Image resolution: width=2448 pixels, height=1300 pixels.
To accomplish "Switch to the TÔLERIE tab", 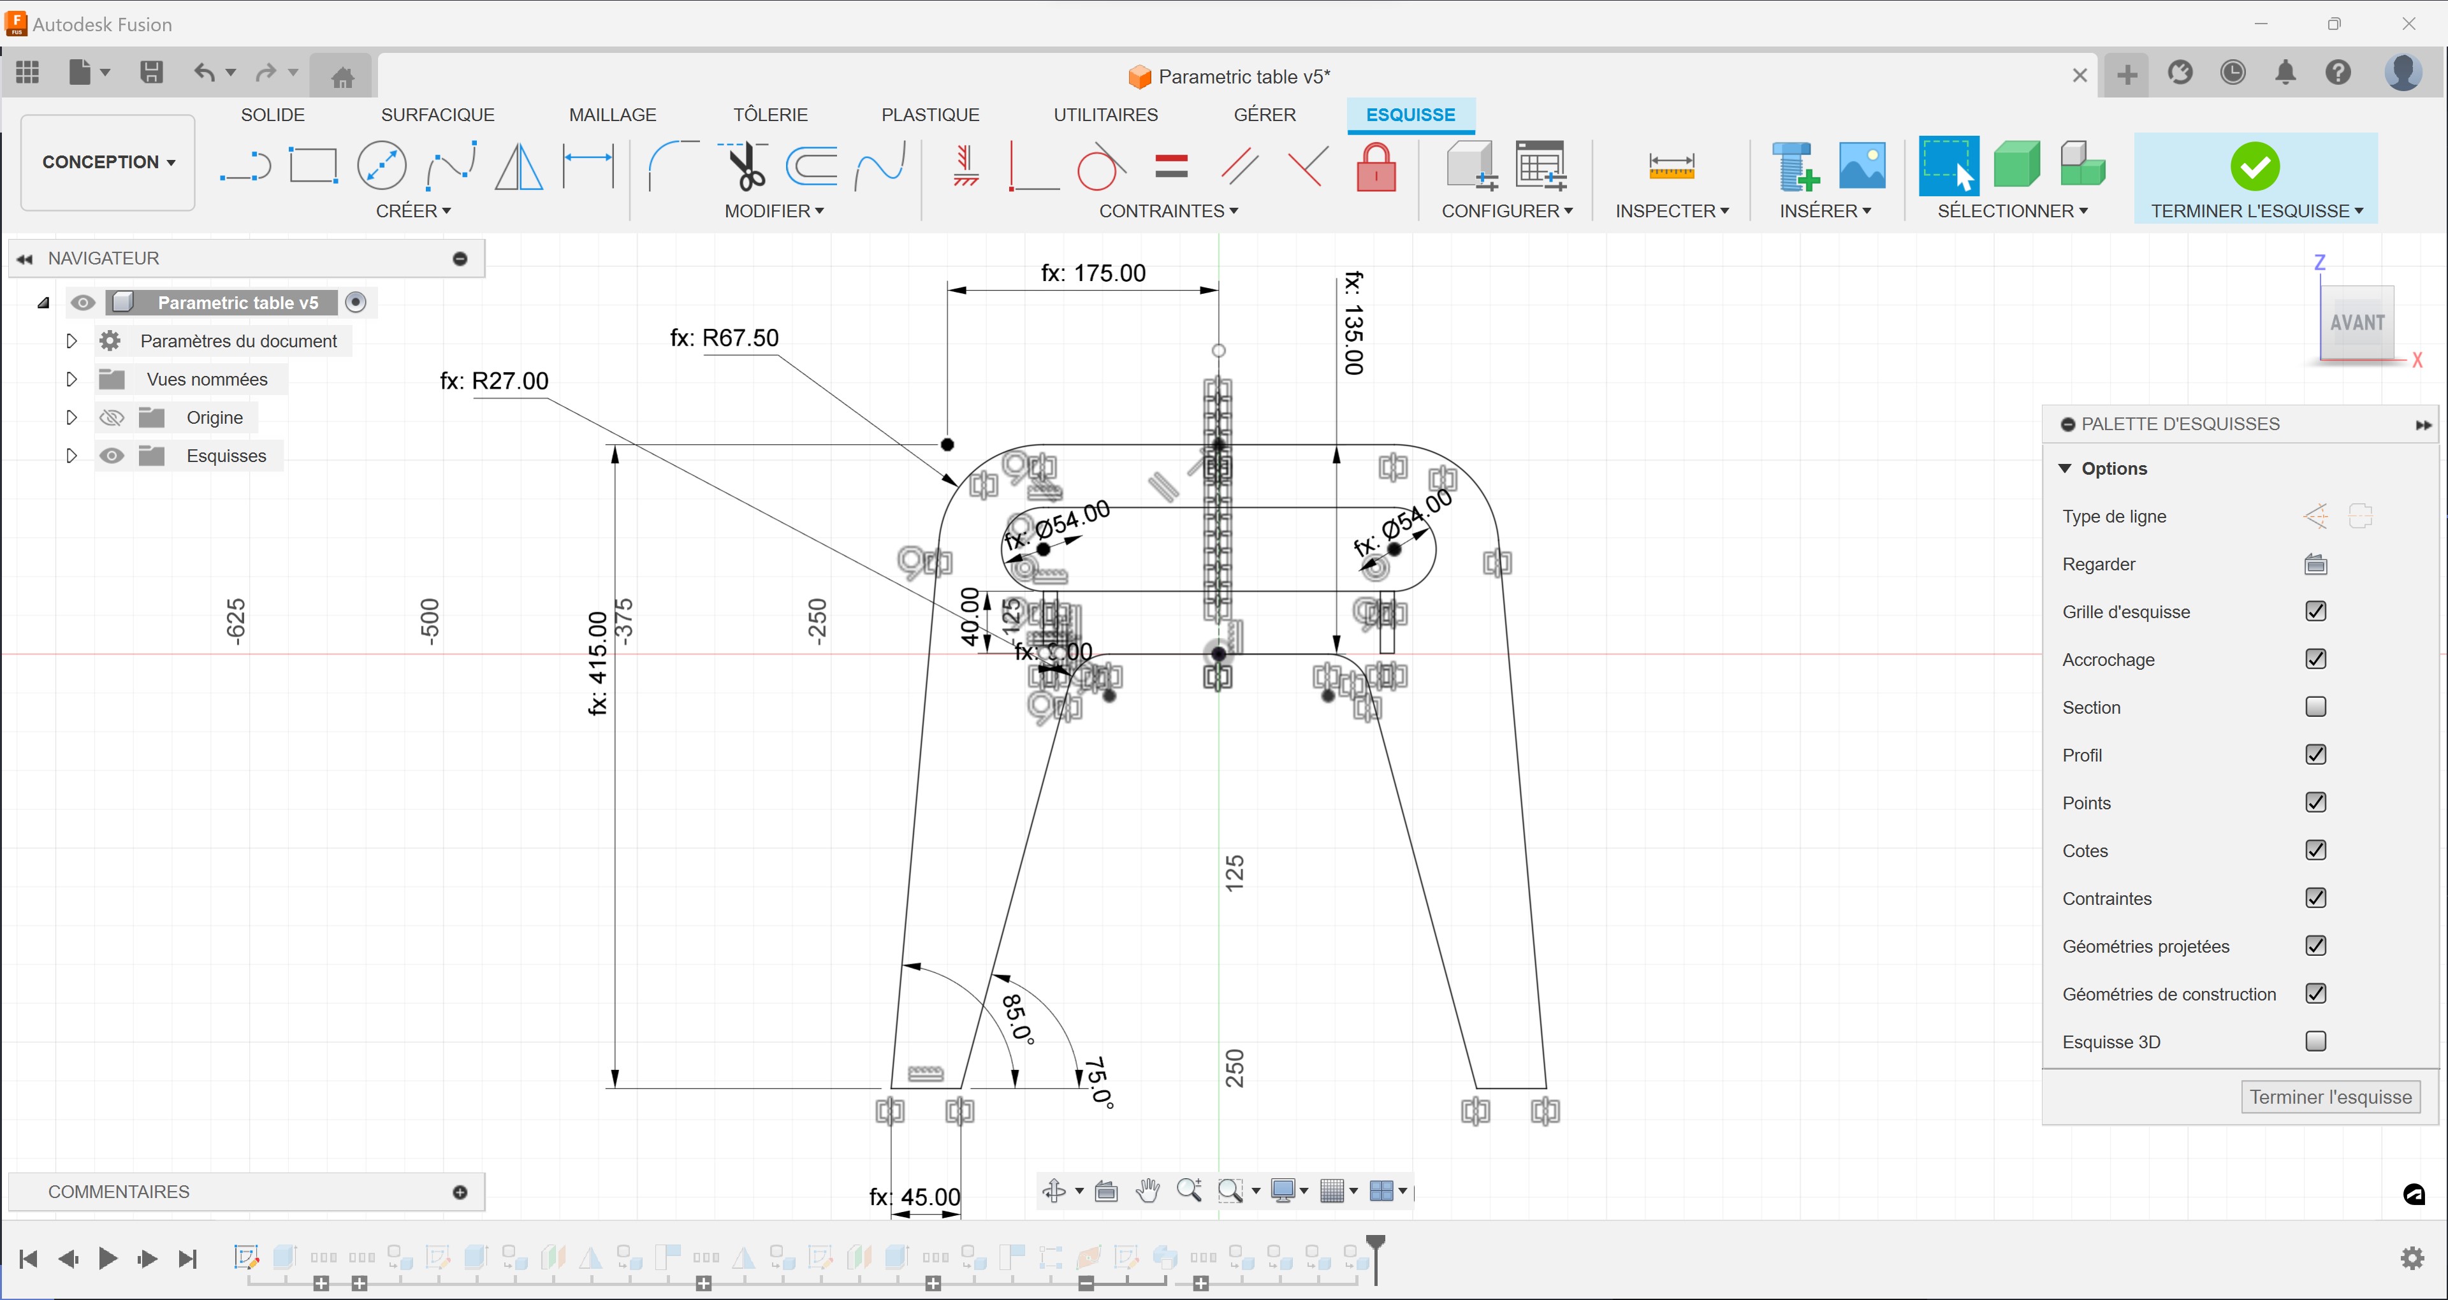I will 769,115.
